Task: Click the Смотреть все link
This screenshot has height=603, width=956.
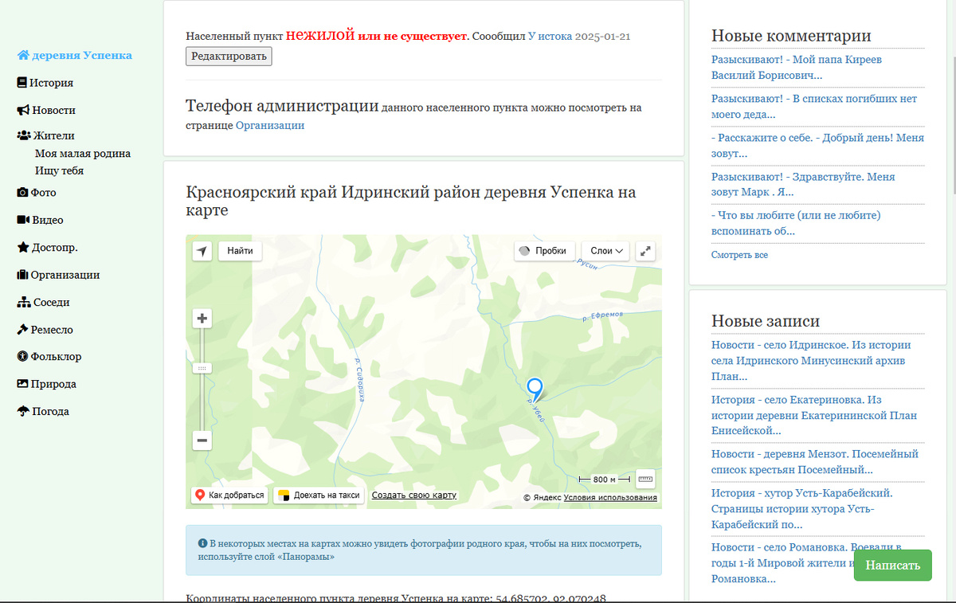Action: click(x=739, y=255)
